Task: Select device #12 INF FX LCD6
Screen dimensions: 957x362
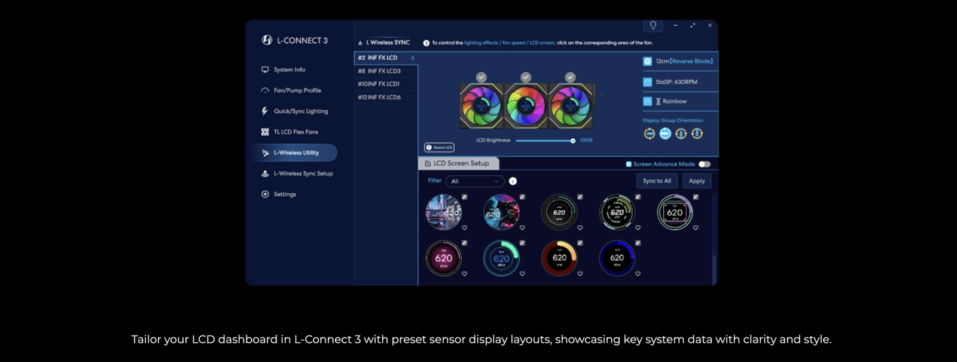Action: (385, 98)
